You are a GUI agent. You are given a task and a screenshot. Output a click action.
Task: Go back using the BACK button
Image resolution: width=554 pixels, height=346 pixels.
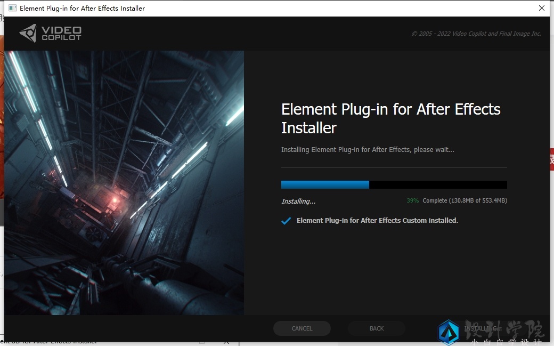(377, 328)
